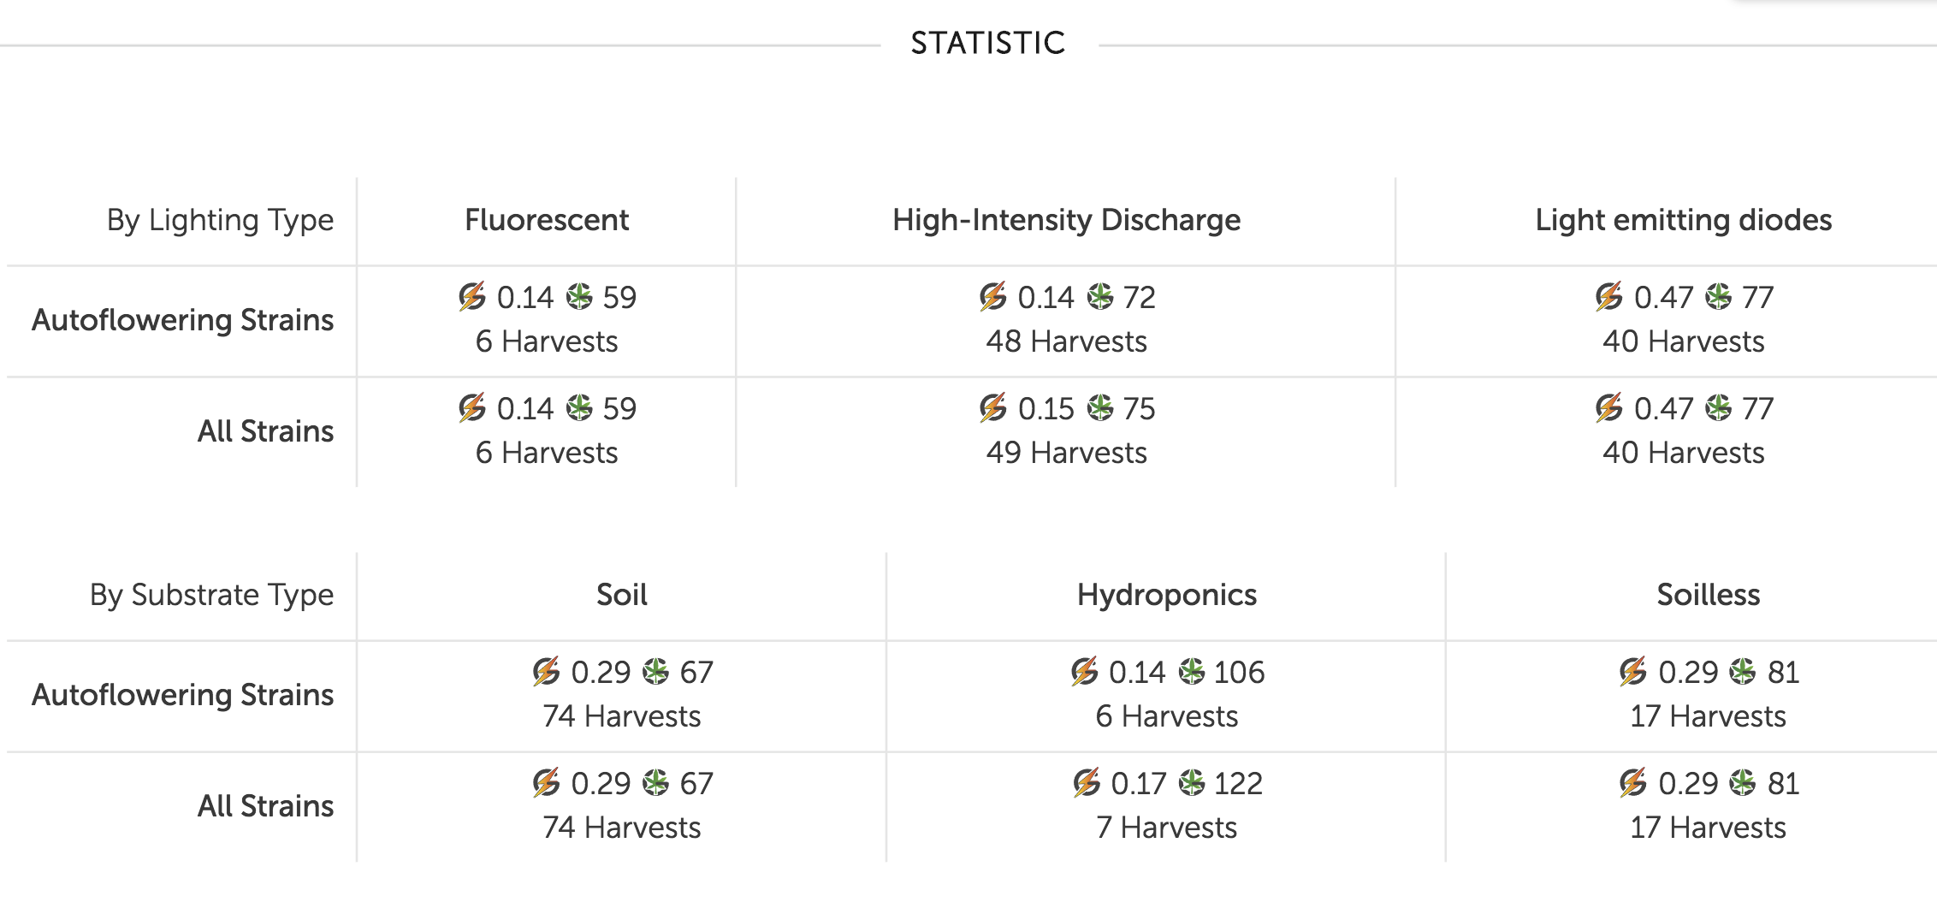This screenshot has width=1937, height=920.
Task: Select the Fluorescent column header
Action: (547, 220)
